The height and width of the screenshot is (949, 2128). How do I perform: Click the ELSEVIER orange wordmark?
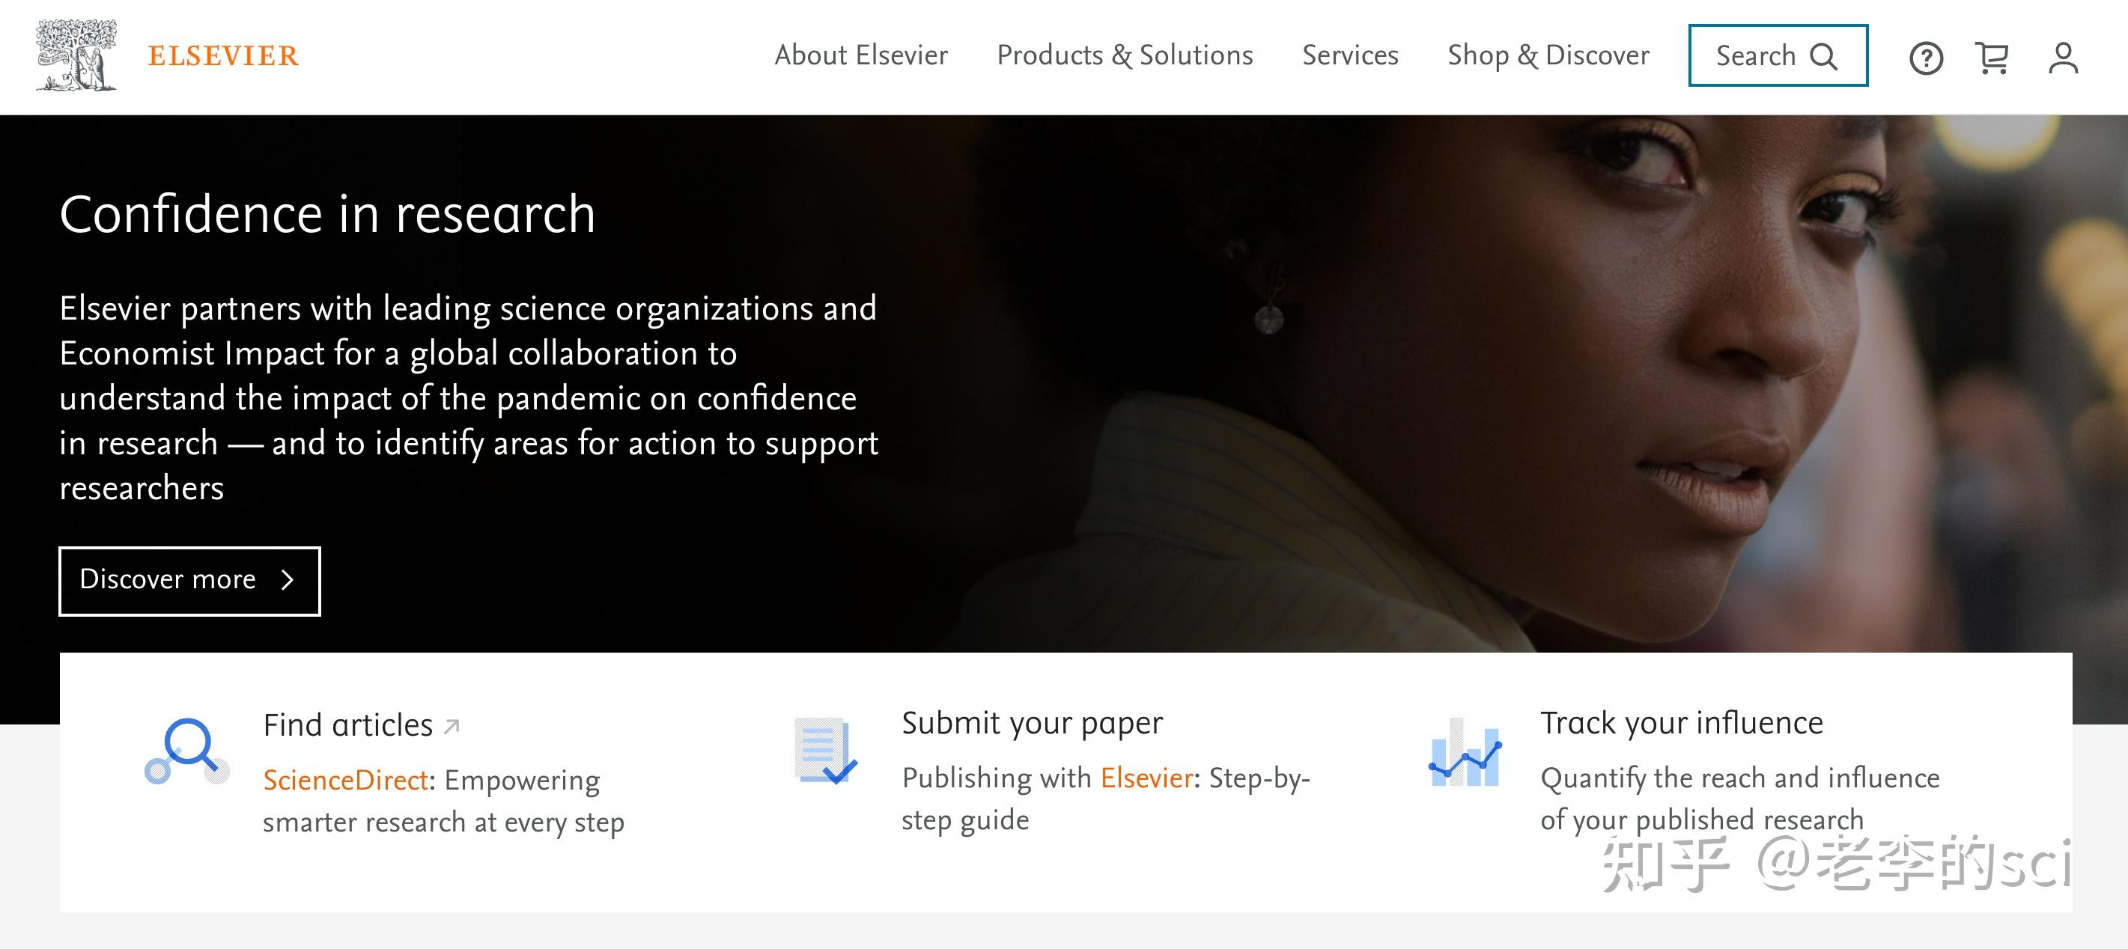[223, 56]
